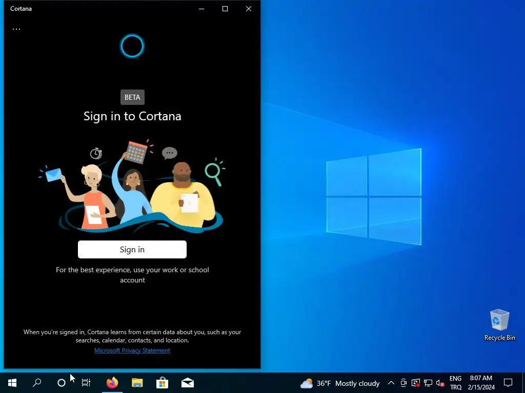Click the Cortana taskbar icon
This screenshot has height=393, width=525.
pyautogui.click(x=62, y=383)
